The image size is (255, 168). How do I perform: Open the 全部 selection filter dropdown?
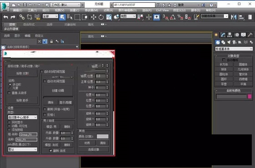(x=50, y=16)
